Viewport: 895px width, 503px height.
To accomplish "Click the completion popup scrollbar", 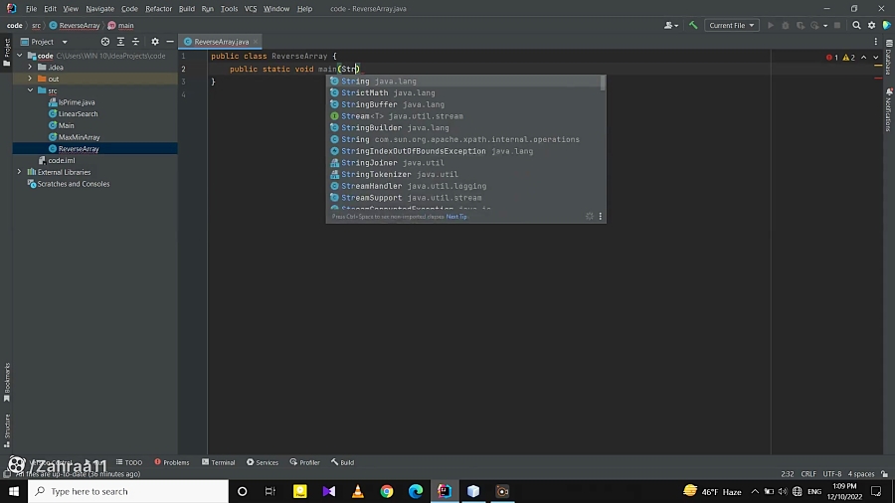I will (602, 84).
